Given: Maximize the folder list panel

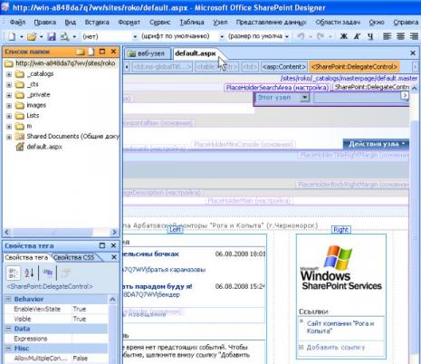Looking at the screenshot, I should pos(102,52).
